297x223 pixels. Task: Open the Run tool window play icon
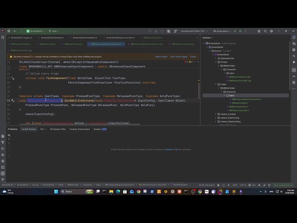[3, 149]
